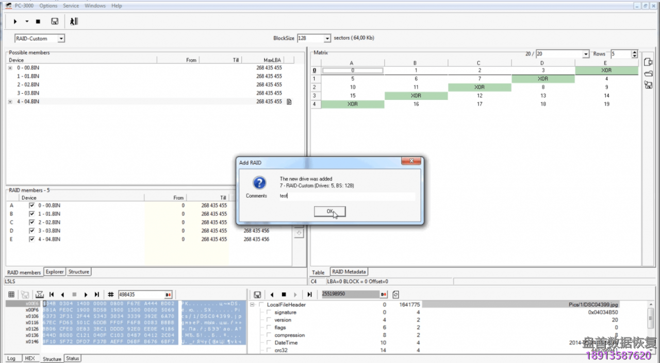660x363 pixels.
Task: Open the BlockSize 128 dropdown
Action: [x=327, y=39]
